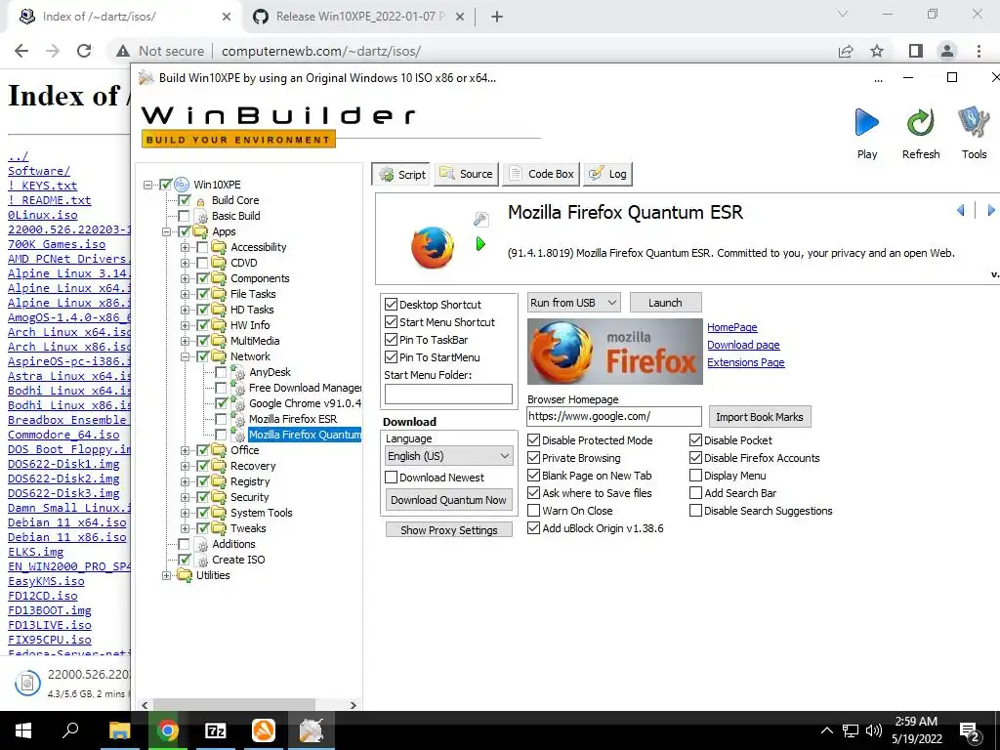The image size is (1000, 750).
Task: Uncheck Pin To TaskBar
Action: click(x=391, y=340)
